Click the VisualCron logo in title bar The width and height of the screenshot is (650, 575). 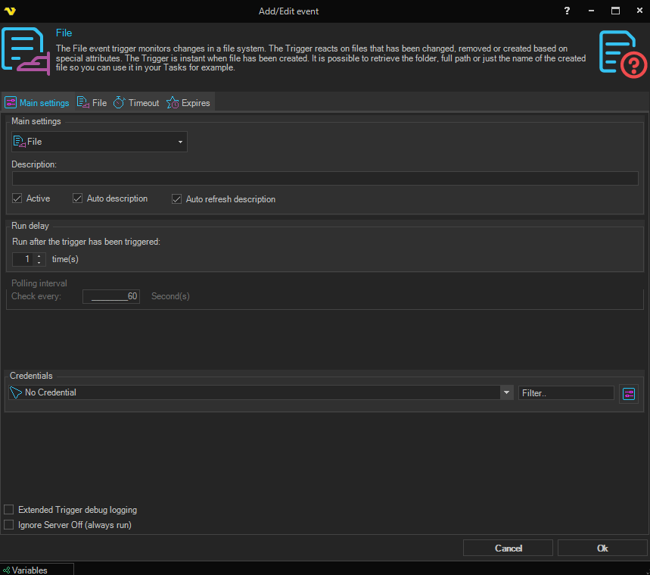point(10,11)
